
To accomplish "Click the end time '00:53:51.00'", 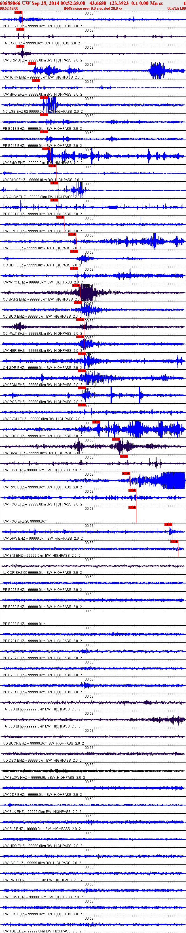I will (x=177, y=8).
